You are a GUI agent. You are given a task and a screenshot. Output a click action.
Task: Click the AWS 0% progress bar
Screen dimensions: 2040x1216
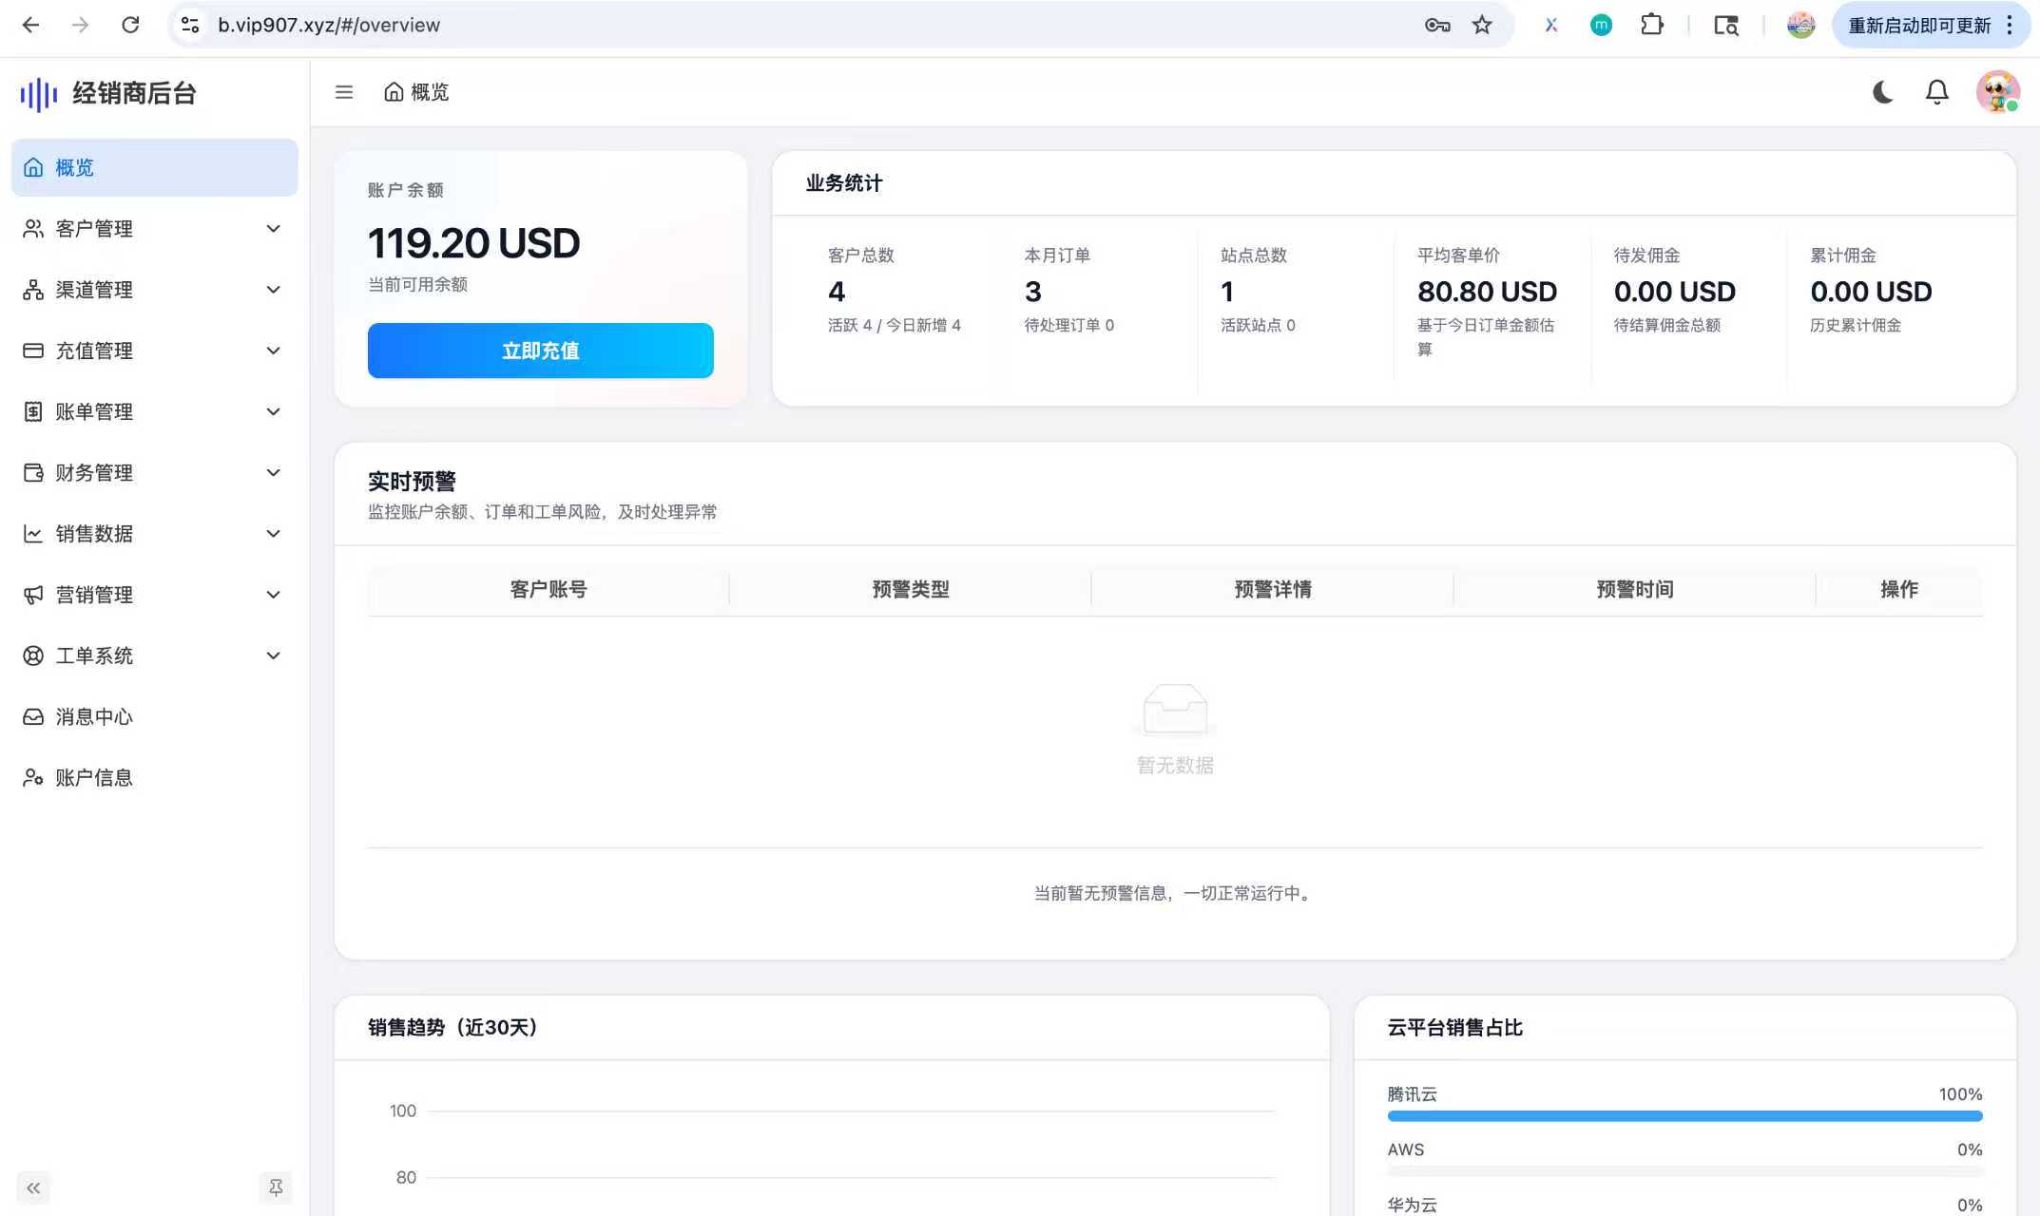[x=1684, y=1171]
